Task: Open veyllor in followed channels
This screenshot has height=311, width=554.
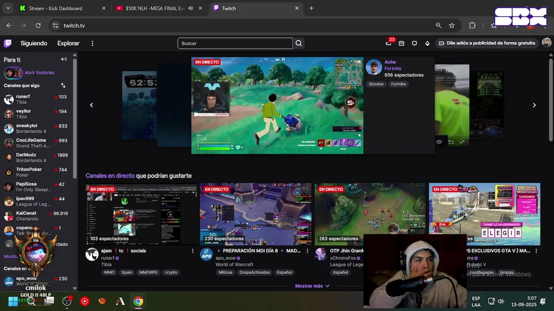Action: (x=35, y=114)
